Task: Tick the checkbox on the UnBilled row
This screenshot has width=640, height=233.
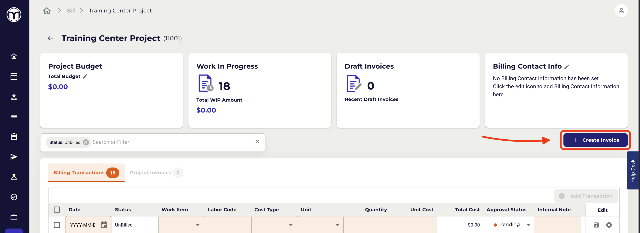Action: tap(57, 225)
